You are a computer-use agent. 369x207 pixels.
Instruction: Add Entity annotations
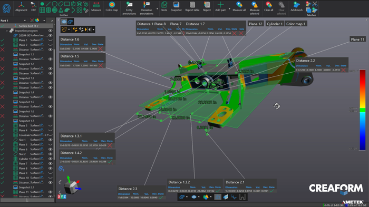[x=129, y=8]
